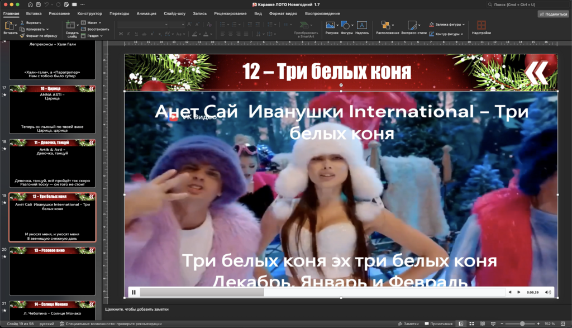Viewport: 572px width, 328px height.
Task: Open the Анимация tab
Action: (146, 13)
